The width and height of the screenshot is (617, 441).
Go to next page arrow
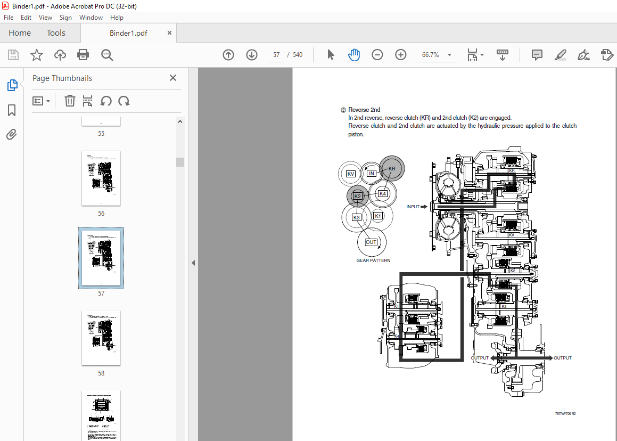(252, 55)
